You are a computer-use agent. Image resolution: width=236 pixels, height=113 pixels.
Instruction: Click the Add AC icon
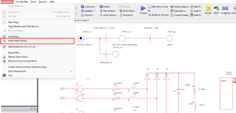coord(192,11)
